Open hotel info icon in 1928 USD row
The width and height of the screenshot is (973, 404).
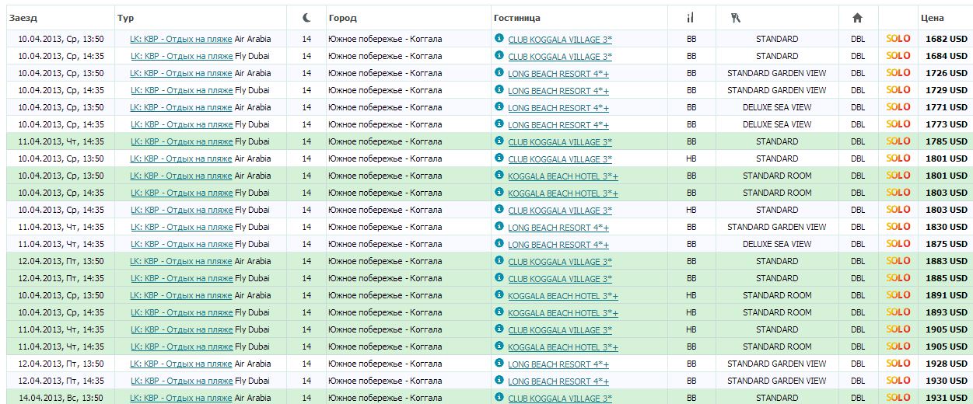pyautogui.click(x=499, y=363)
